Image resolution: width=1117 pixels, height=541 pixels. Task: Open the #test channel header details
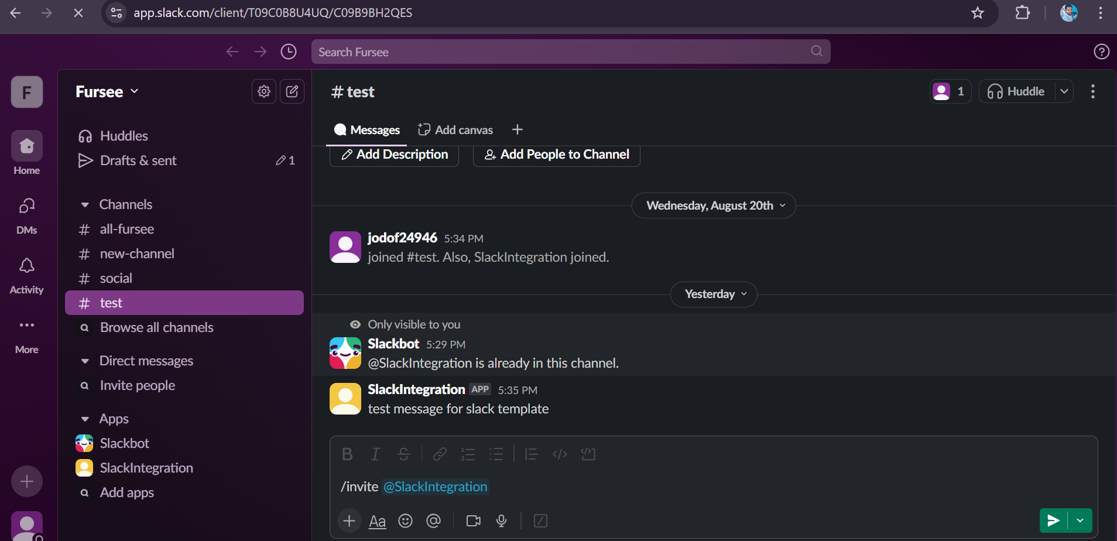pos(352,92)
